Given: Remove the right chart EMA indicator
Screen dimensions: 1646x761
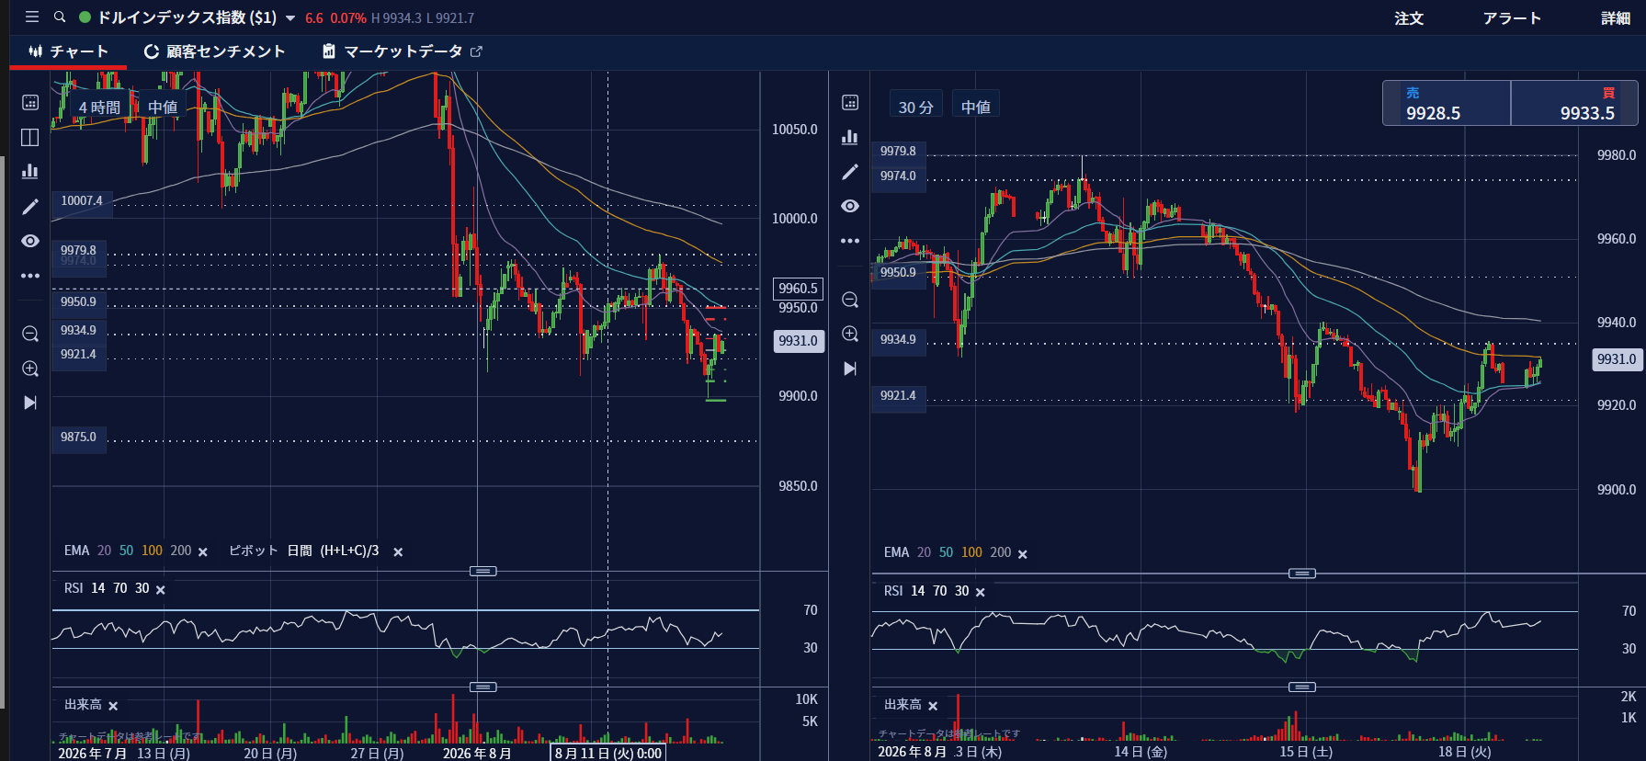Looking at the screenshot, I should click(1023, 554).
